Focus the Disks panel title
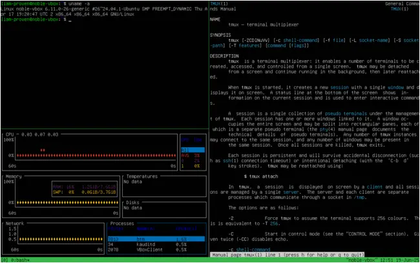The width and height of the screenshot is (420, 263). click(x=132, y=202)
